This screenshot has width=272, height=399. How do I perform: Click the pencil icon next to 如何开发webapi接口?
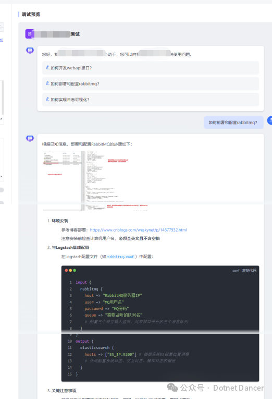pos(47,67)
